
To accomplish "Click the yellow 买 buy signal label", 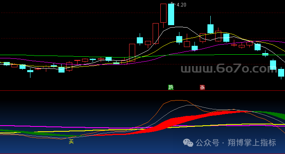I will click(71, 142).
